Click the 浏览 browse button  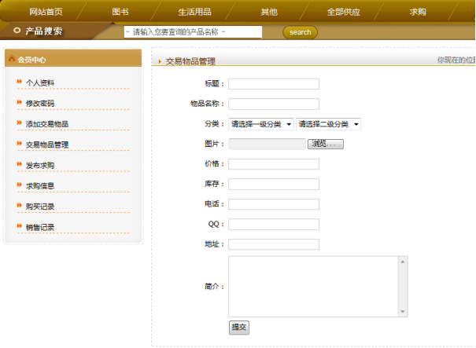pos(326,144)
